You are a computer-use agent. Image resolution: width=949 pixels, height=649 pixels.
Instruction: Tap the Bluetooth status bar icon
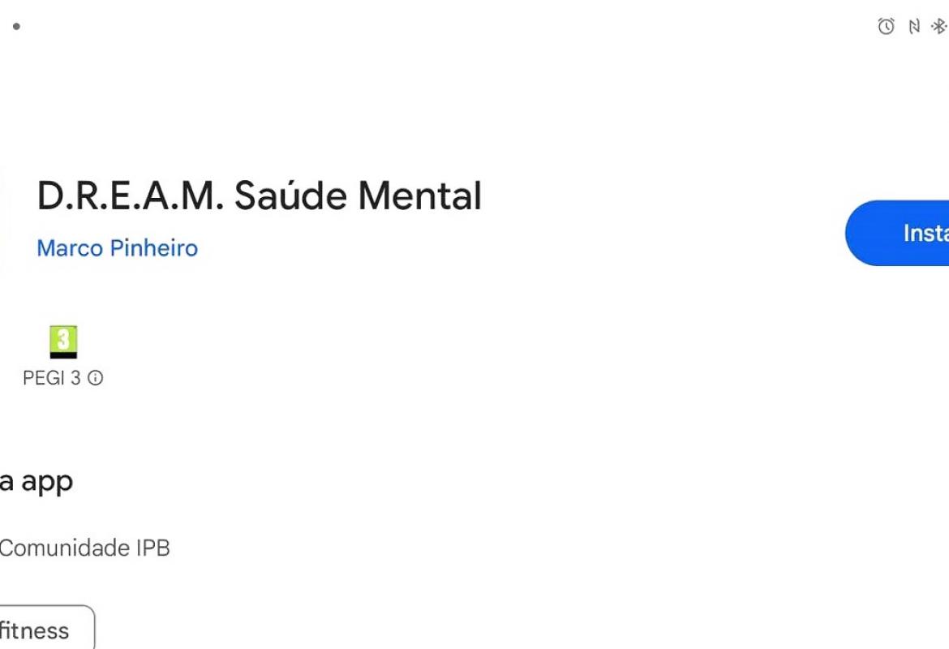pos(939,26)
